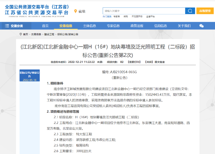Click the view count 阅读次数 82
The image size is (215, 154).
(115, 62)
